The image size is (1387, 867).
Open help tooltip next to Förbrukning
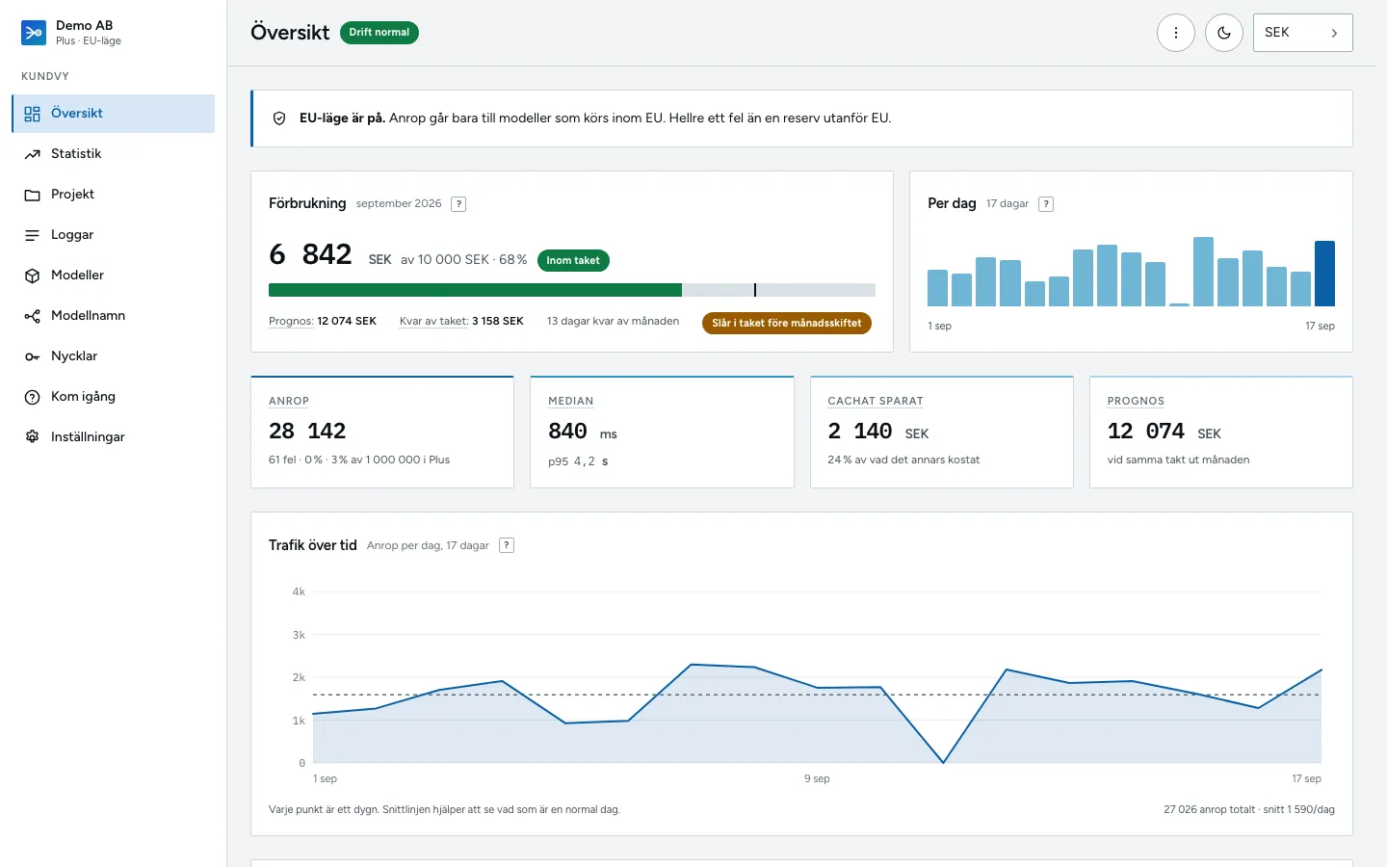459,204
